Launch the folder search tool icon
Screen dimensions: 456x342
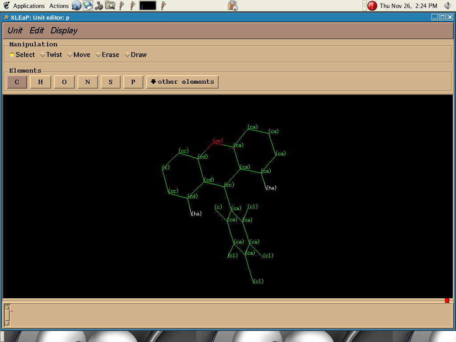110,6
